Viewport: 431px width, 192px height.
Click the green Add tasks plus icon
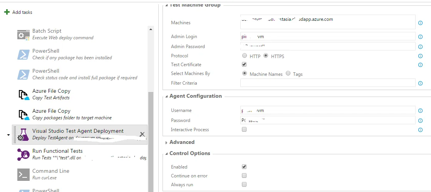7,12
